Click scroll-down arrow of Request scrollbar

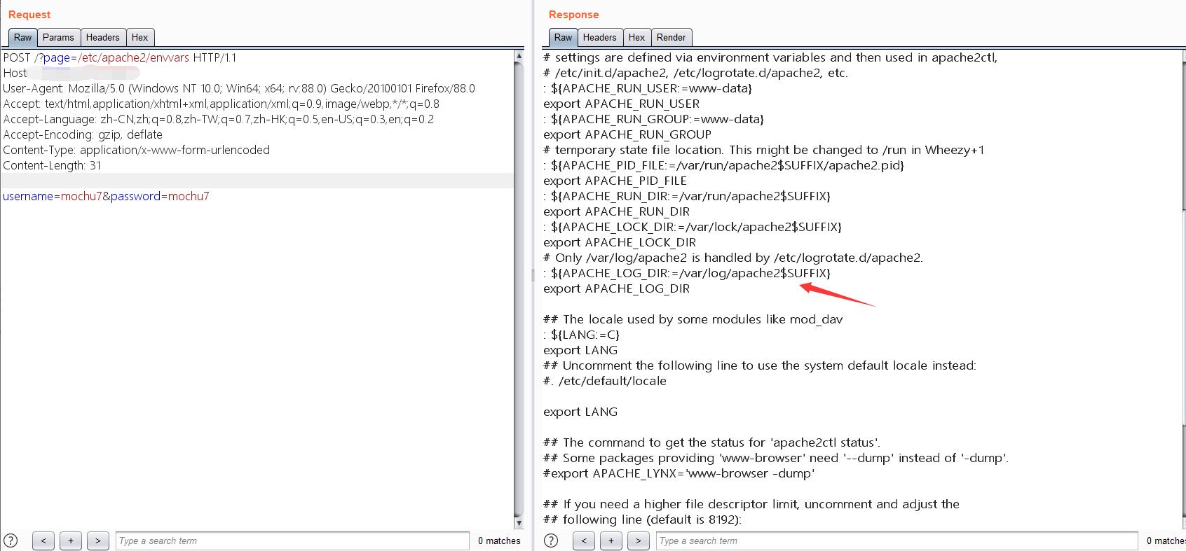pos(519,523)
